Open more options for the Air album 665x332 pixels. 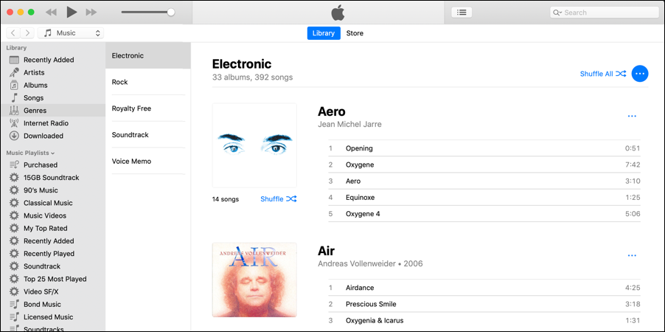coord(632,255)
